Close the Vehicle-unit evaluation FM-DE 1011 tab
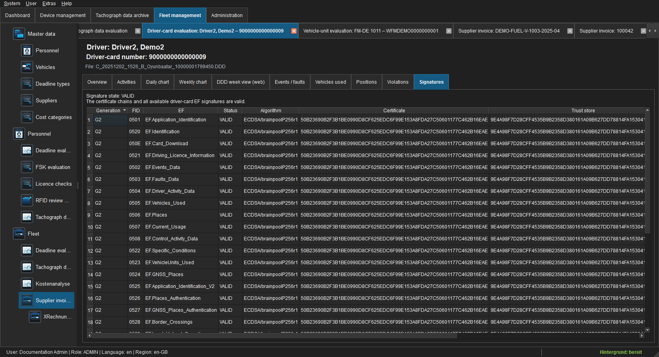Screen dimensions: 659x357 (449, 31)
